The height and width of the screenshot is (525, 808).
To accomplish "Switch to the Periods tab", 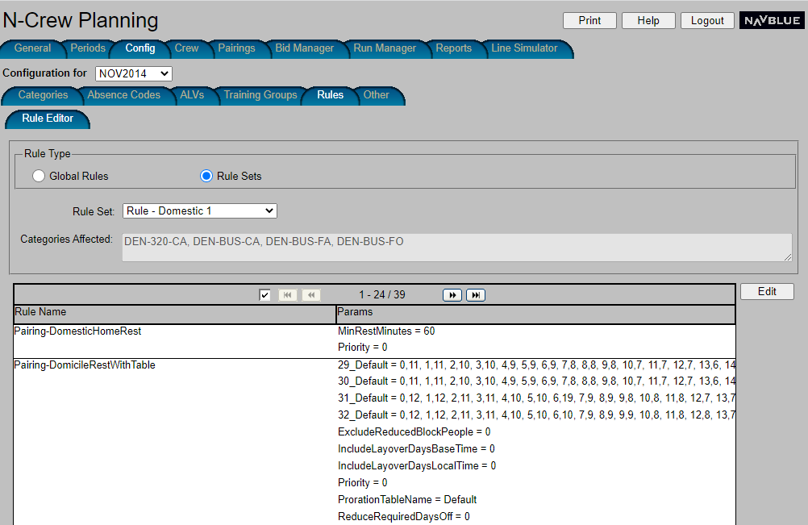I will (x=88, y=48).
